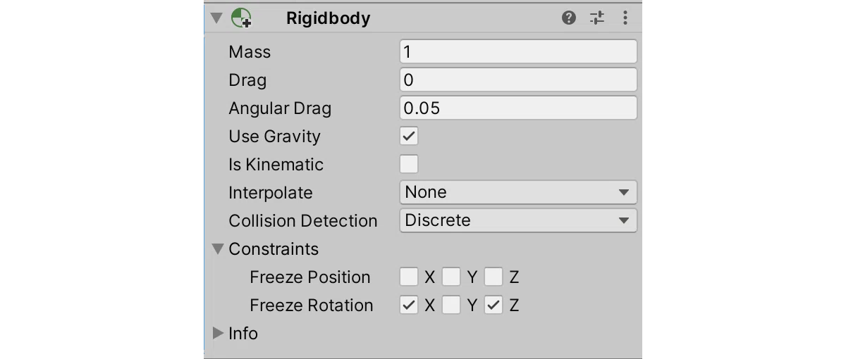Check Freeze Position X

pyautogui.click(x=409, y=277)
